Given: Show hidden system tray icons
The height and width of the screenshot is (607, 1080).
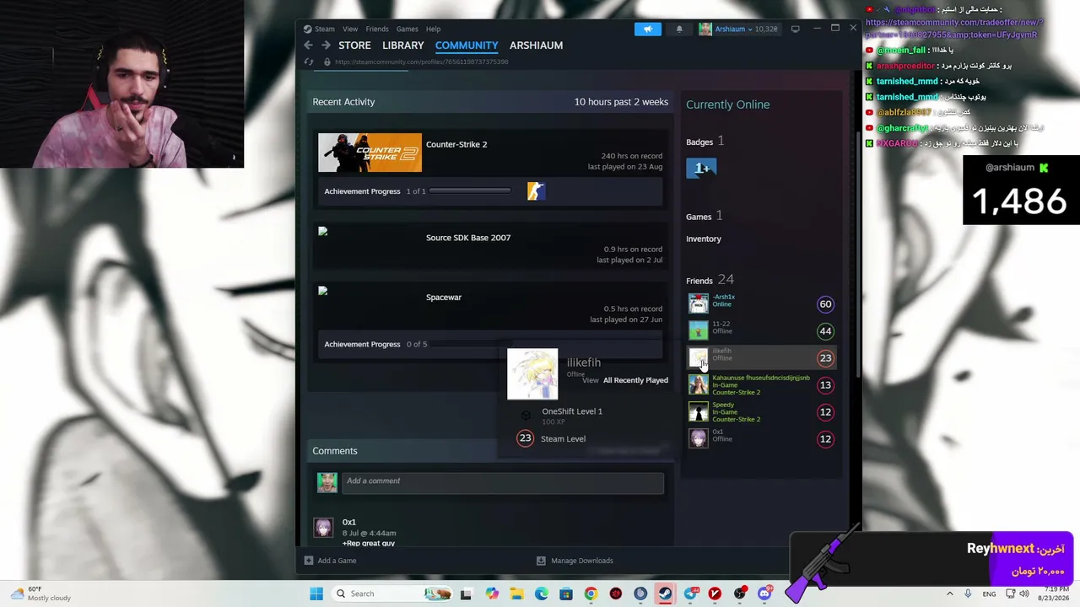Looking at the screenshot, I should click(x=949, y=594).
